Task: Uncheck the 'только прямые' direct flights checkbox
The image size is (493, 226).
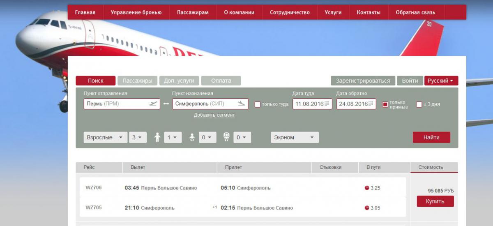Action: pos(385,104)
